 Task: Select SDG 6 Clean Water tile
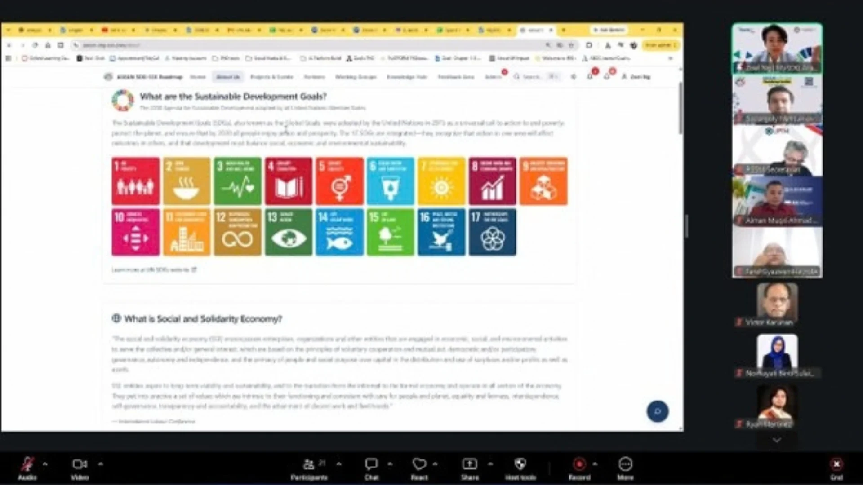click(x=390, y=181)
